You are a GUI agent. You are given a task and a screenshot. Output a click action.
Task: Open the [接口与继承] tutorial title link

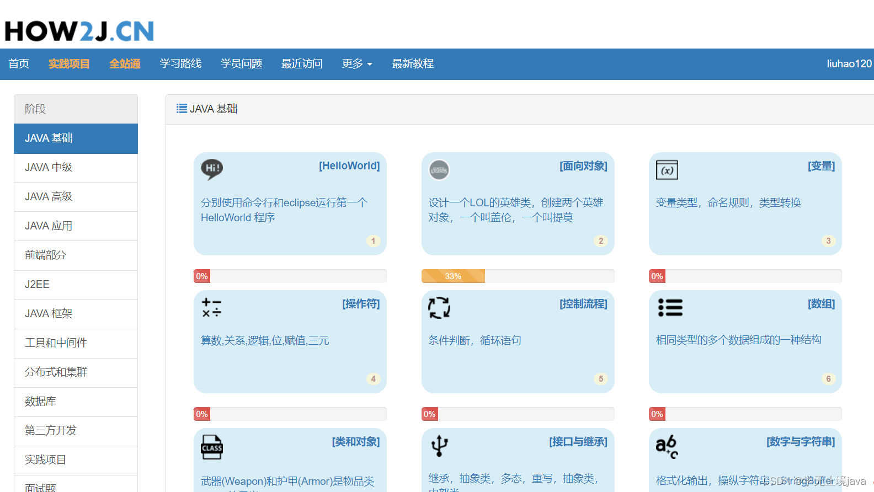pyautogui.click(x=578, y=442)
